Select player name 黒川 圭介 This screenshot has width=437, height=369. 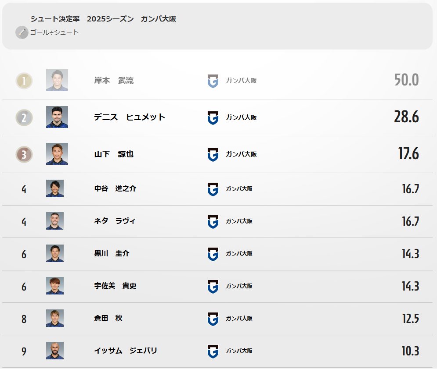[x=112, y=254]
